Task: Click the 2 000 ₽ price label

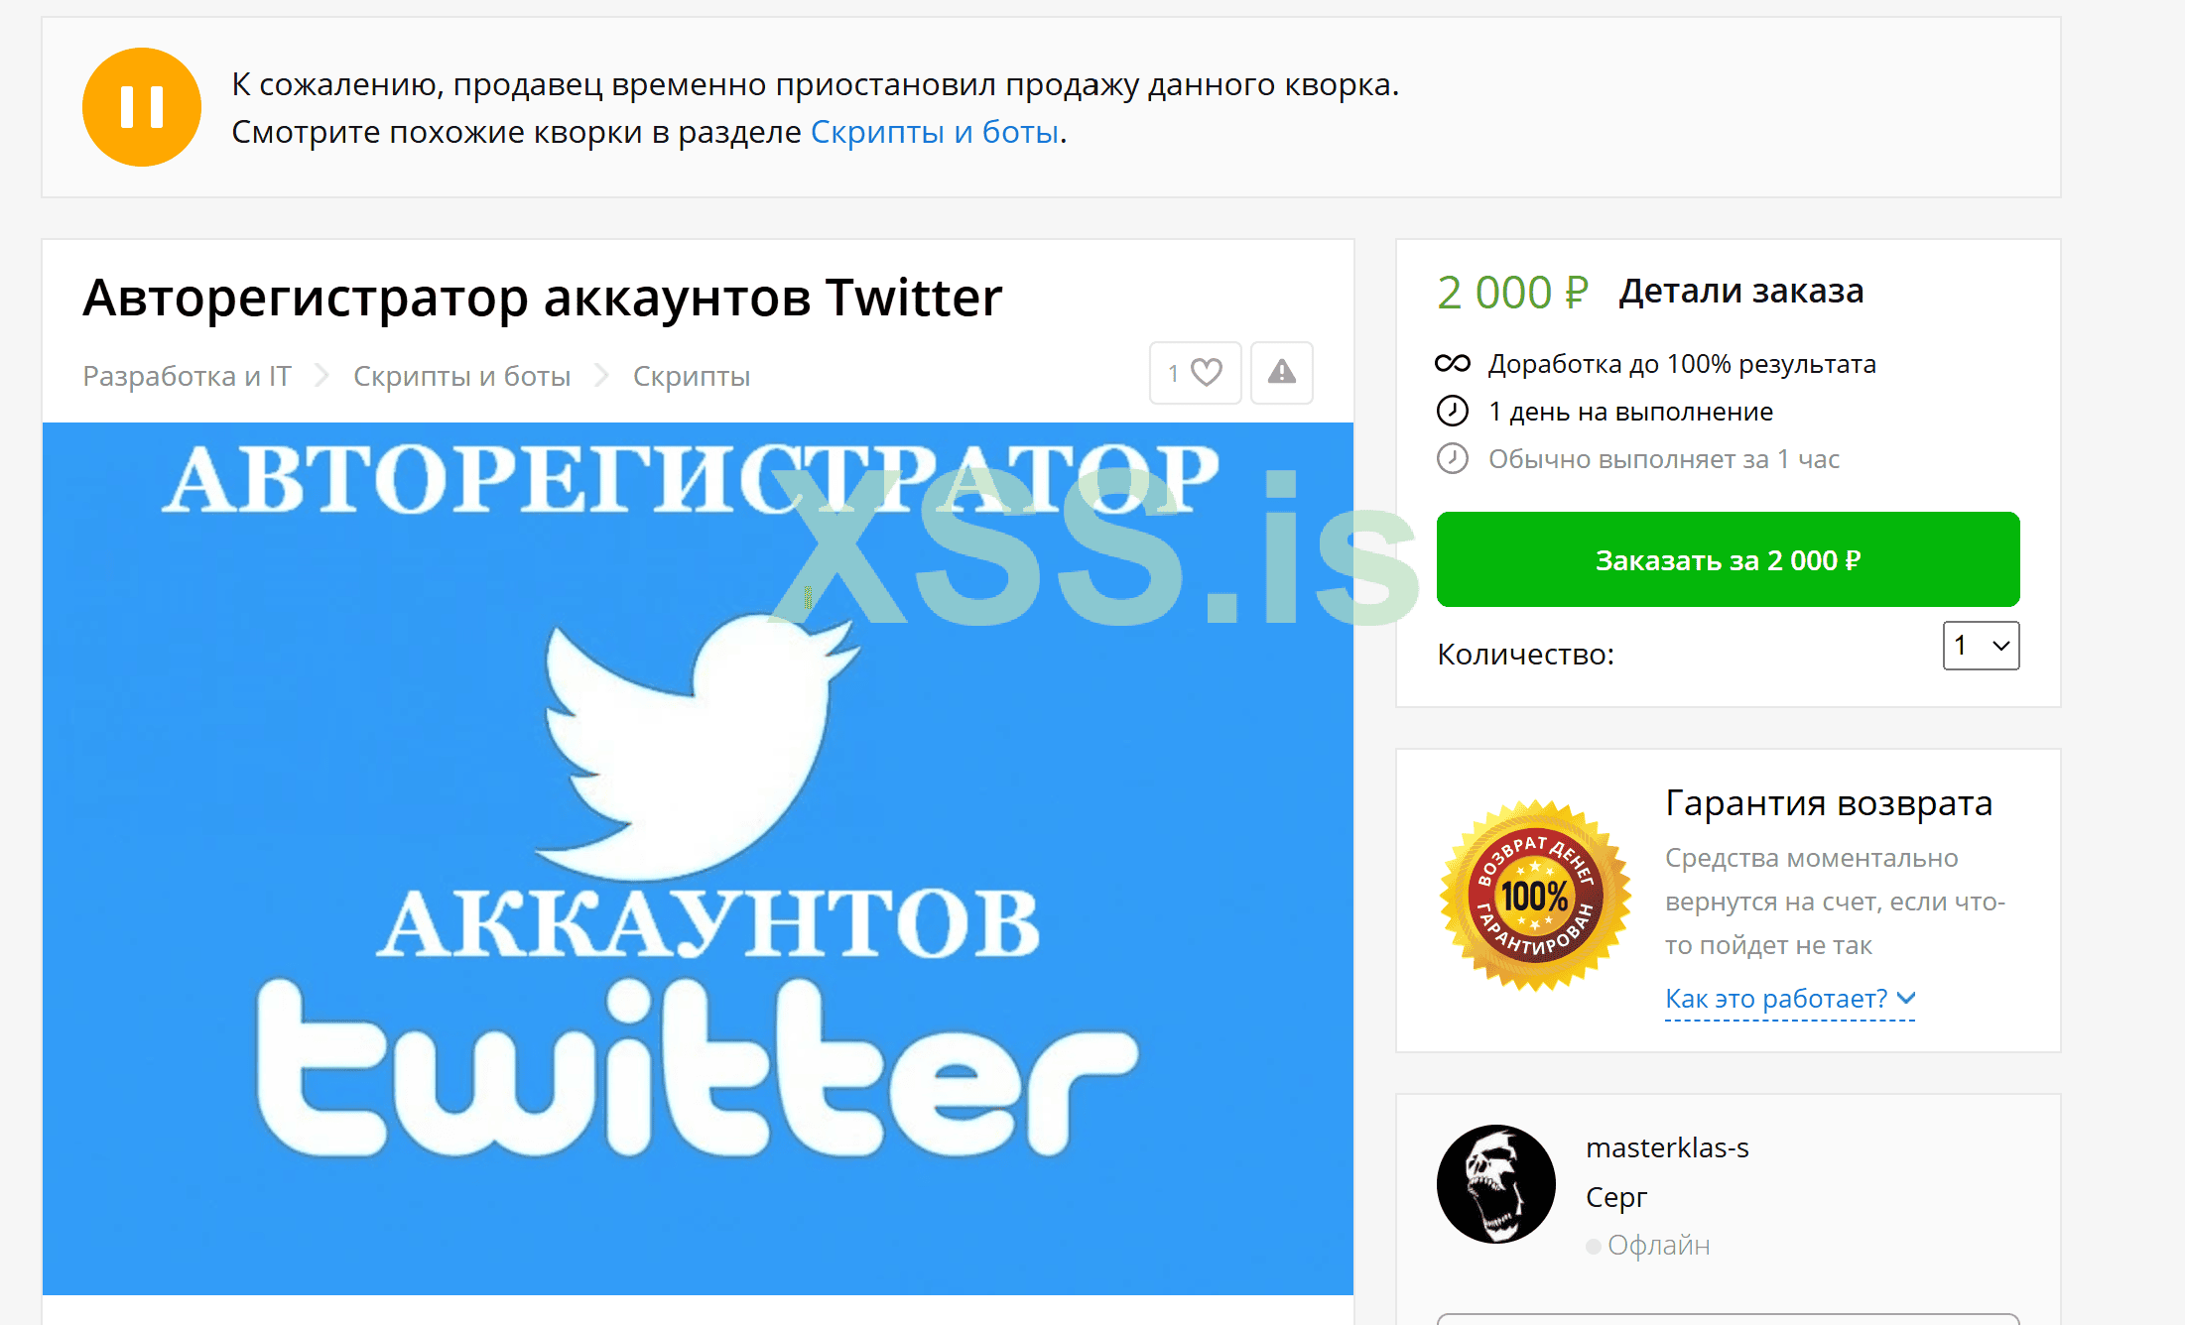Action: (1512, 293)
